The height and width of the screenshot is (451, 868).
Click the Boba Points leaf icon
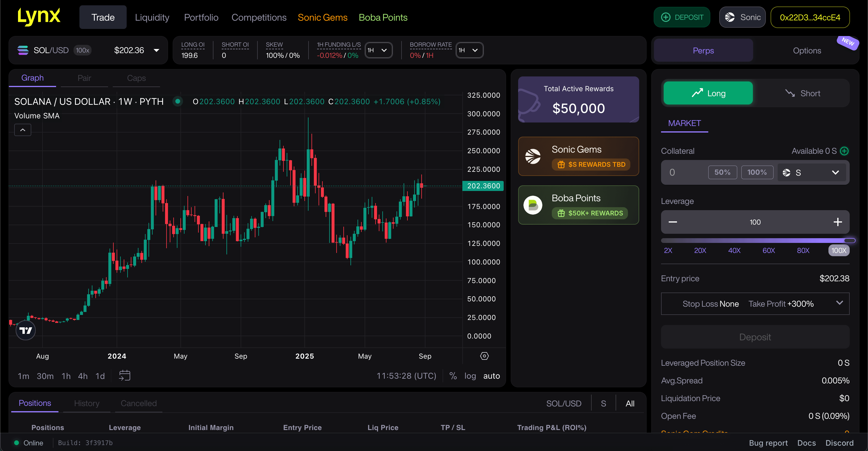[x=533, y=205]
